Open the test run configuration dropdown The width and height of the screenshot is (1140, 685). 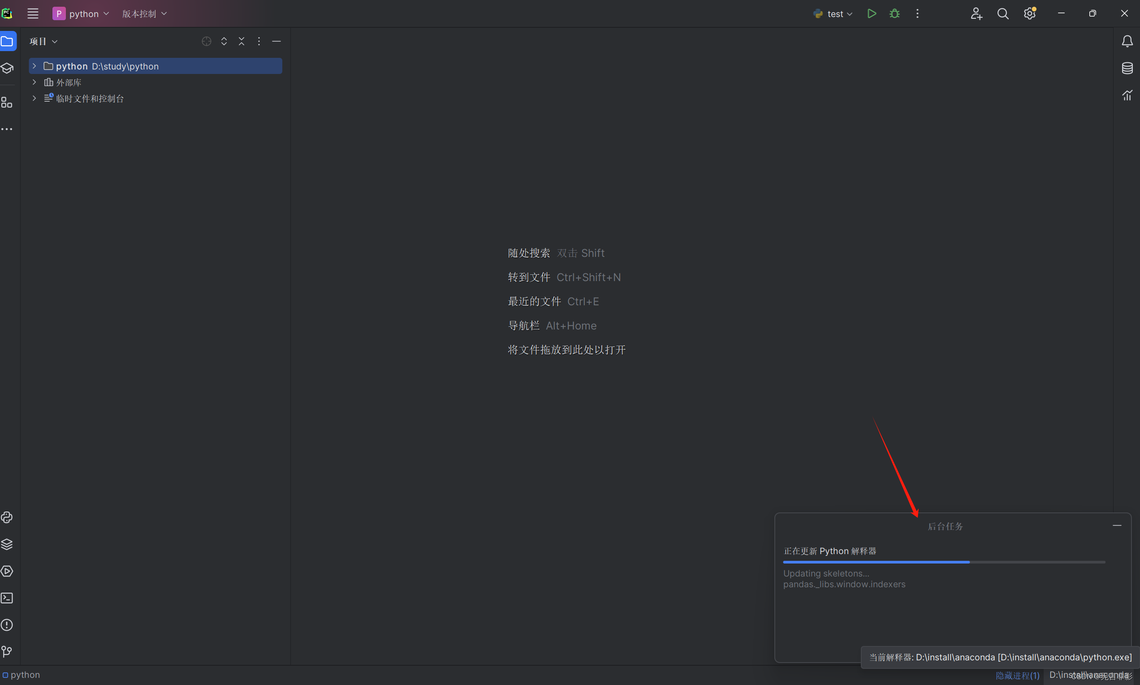pyautogui.click(x=833, y=14)
